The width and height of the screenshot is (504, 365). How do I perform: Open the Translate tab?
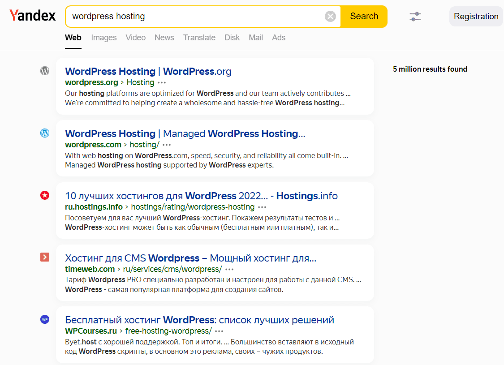click(199, 38)
